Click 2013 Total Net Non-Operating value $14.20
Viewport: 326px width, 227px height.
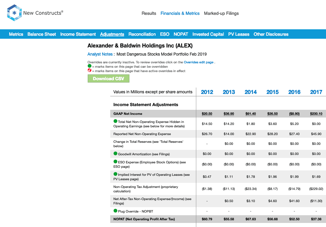pos(229,124)
